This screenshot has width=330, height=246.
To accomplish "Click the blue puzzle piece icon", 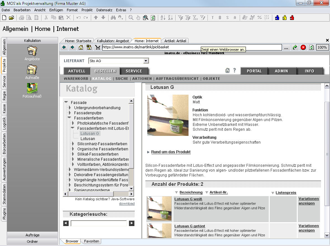I will 277,18.
